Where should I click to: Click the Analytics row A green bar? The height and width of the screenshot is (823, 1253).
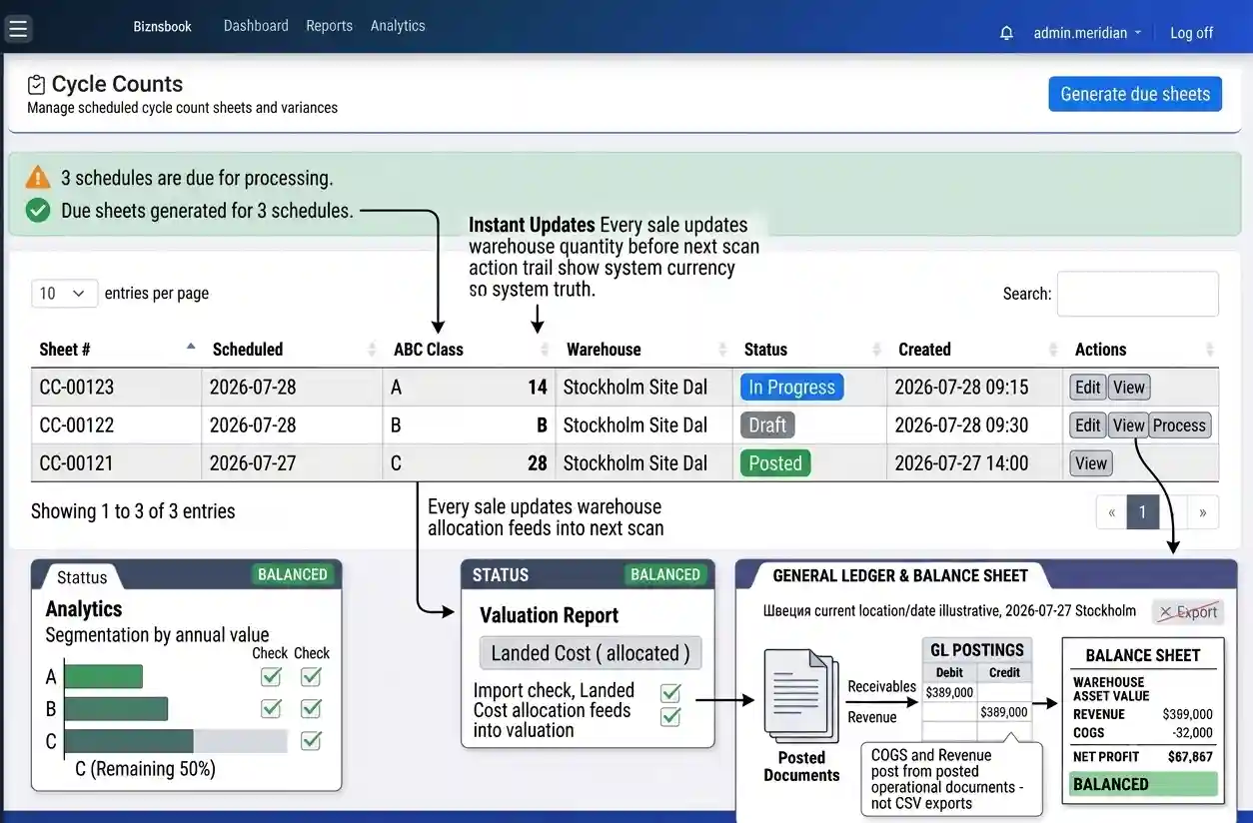click(x=104, y=676)
